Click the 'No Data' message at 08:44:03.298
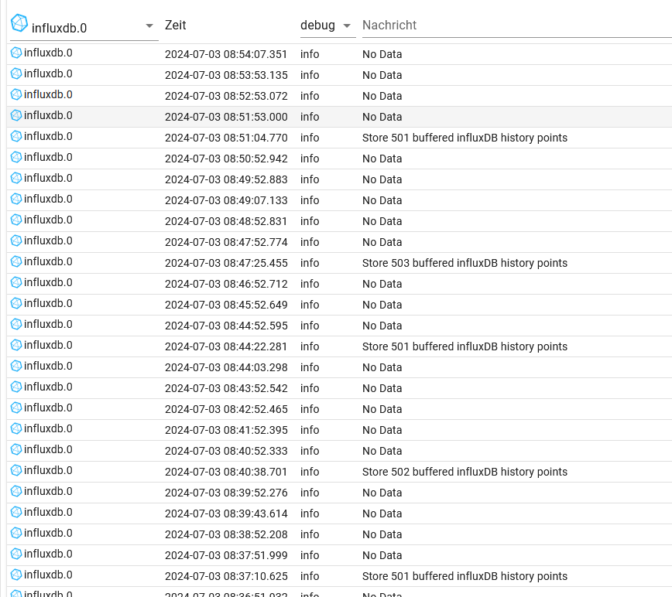The image size is (672, 597). click(x=382, y=367)
